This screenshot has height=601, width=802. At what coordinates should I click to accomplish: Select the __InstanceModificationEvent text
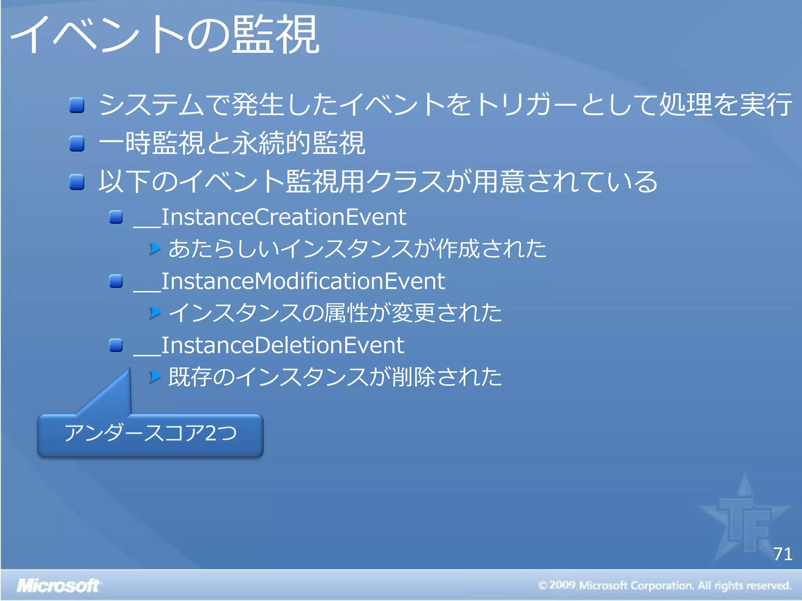coord(289,281)
